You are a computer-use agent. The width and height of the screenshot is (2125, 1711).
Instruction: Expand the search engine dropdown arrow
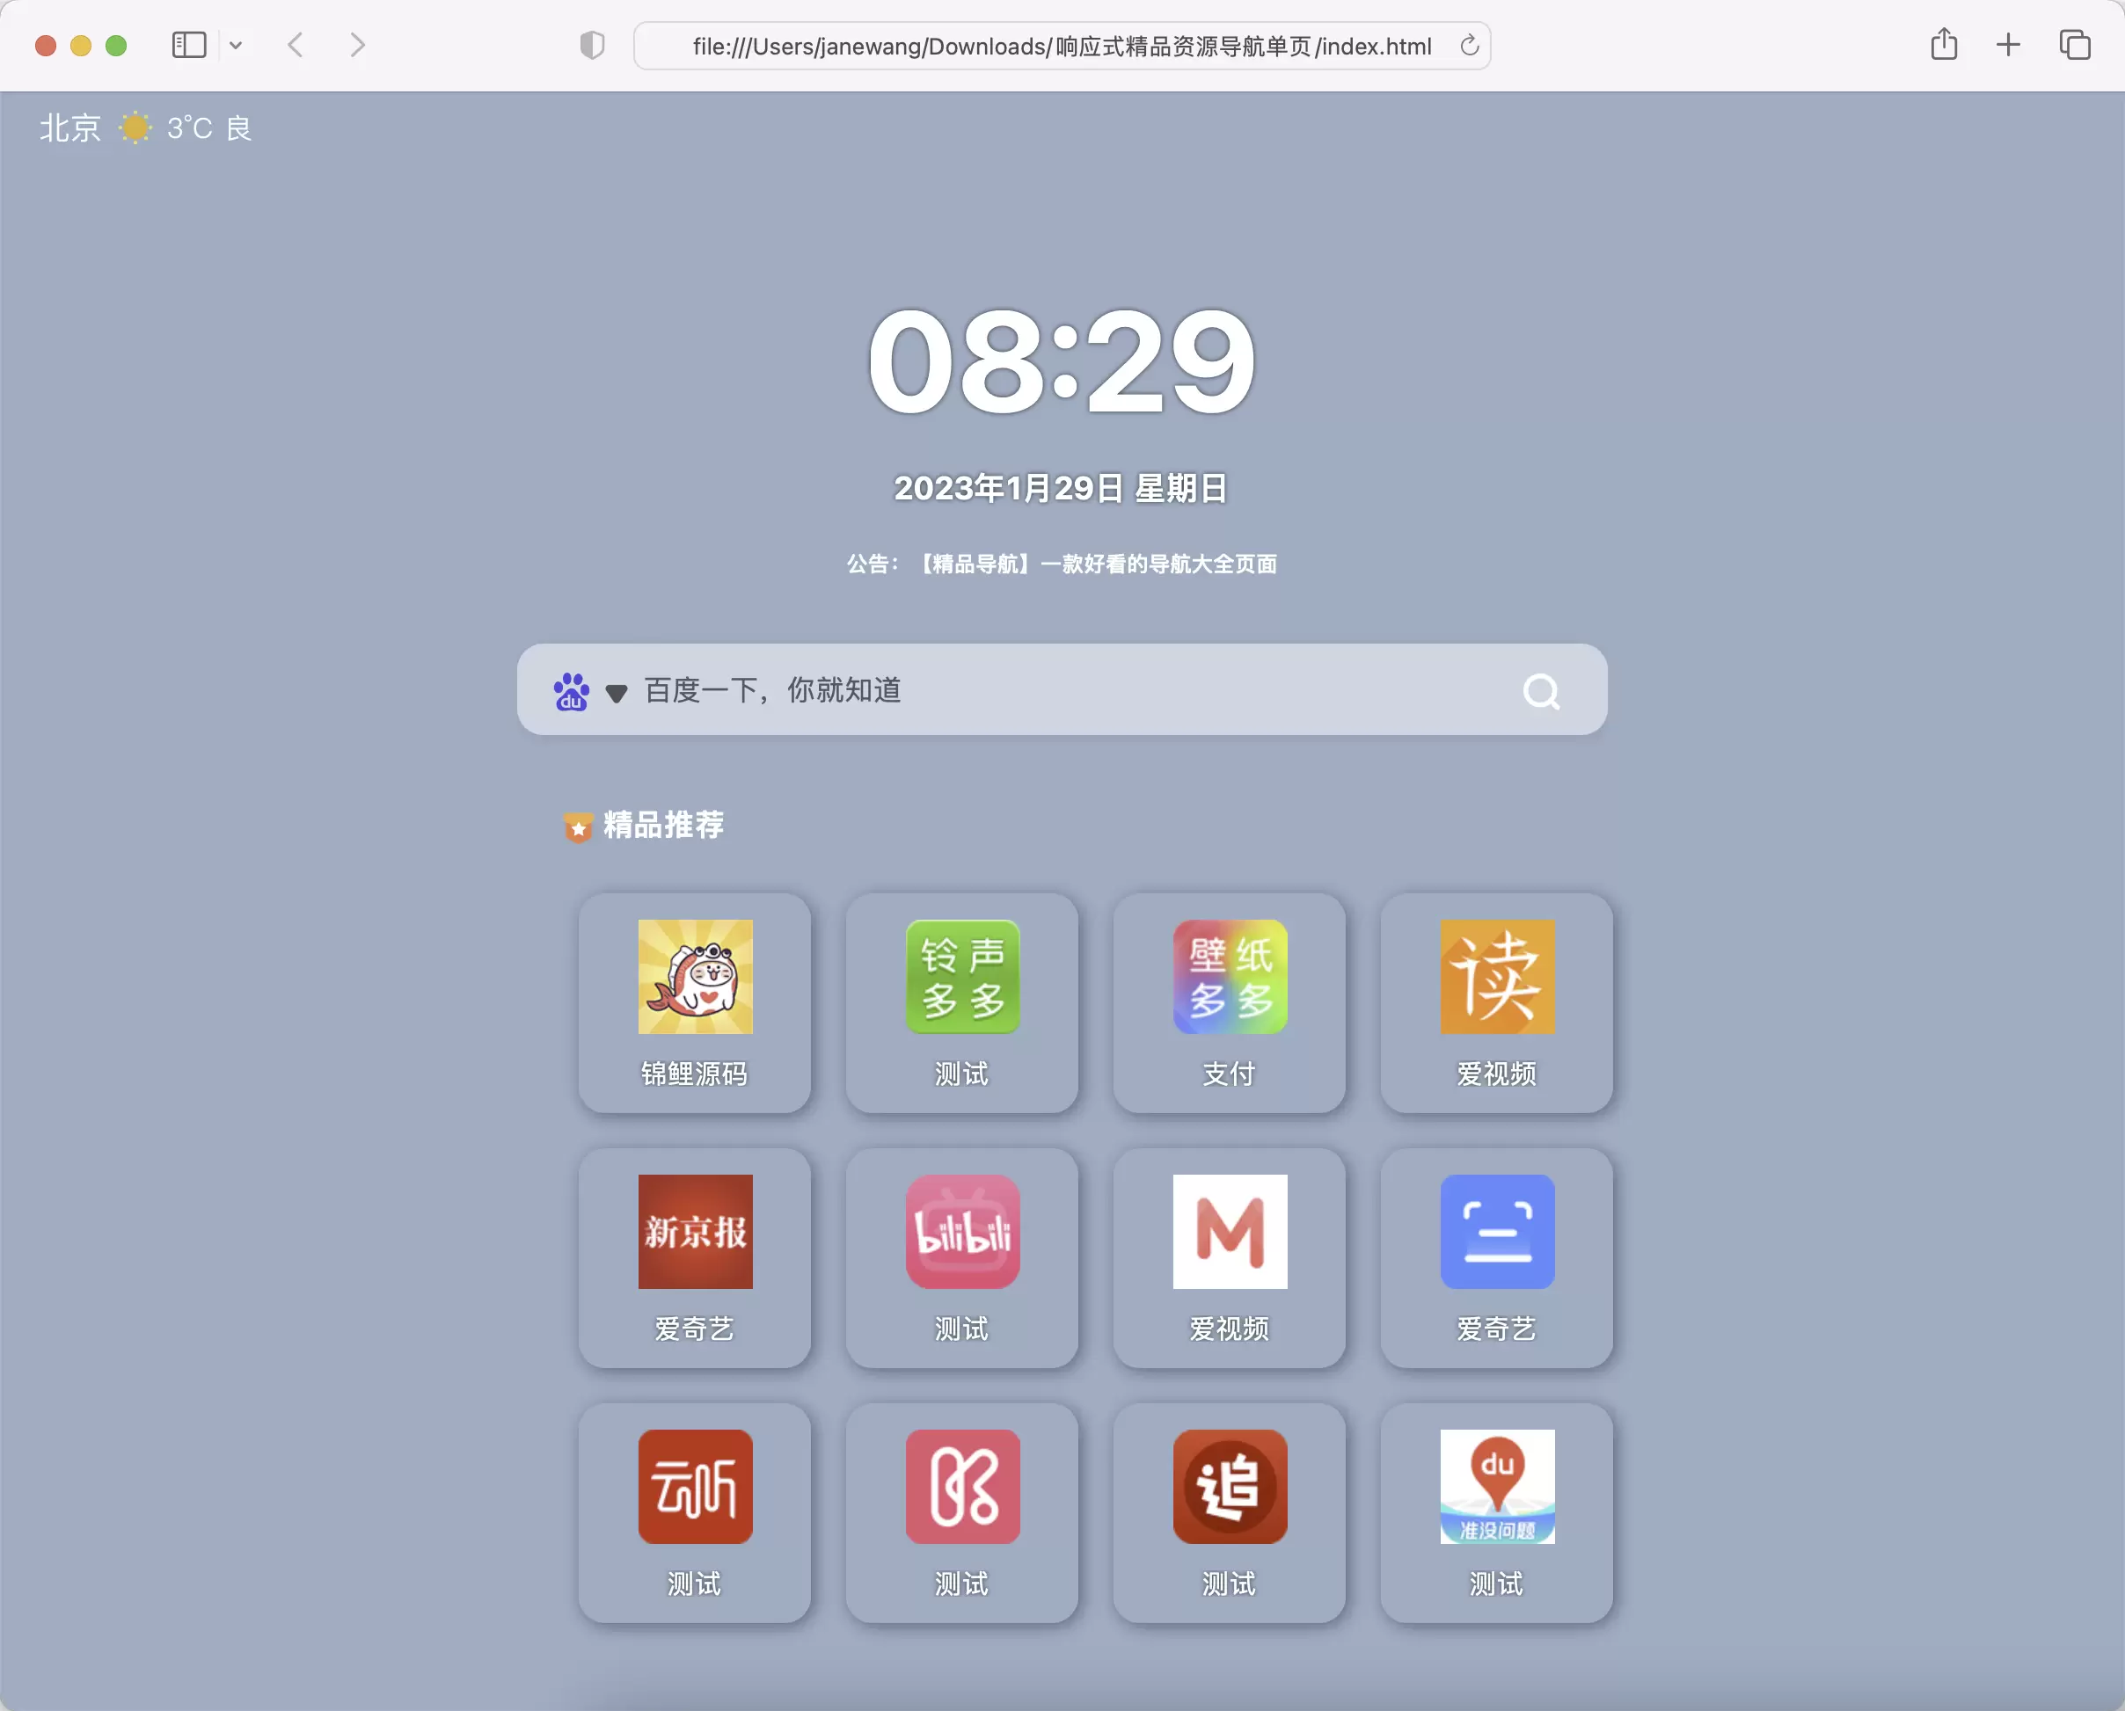coord(617,694)
